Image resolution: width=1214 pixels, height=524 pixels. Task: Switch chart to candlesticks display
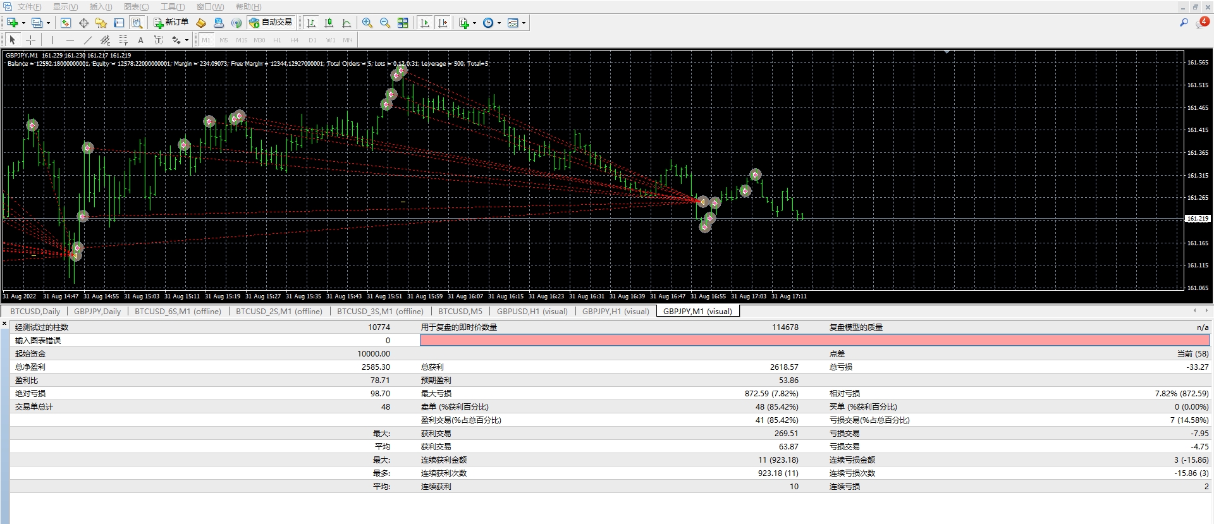coord(329,23)
